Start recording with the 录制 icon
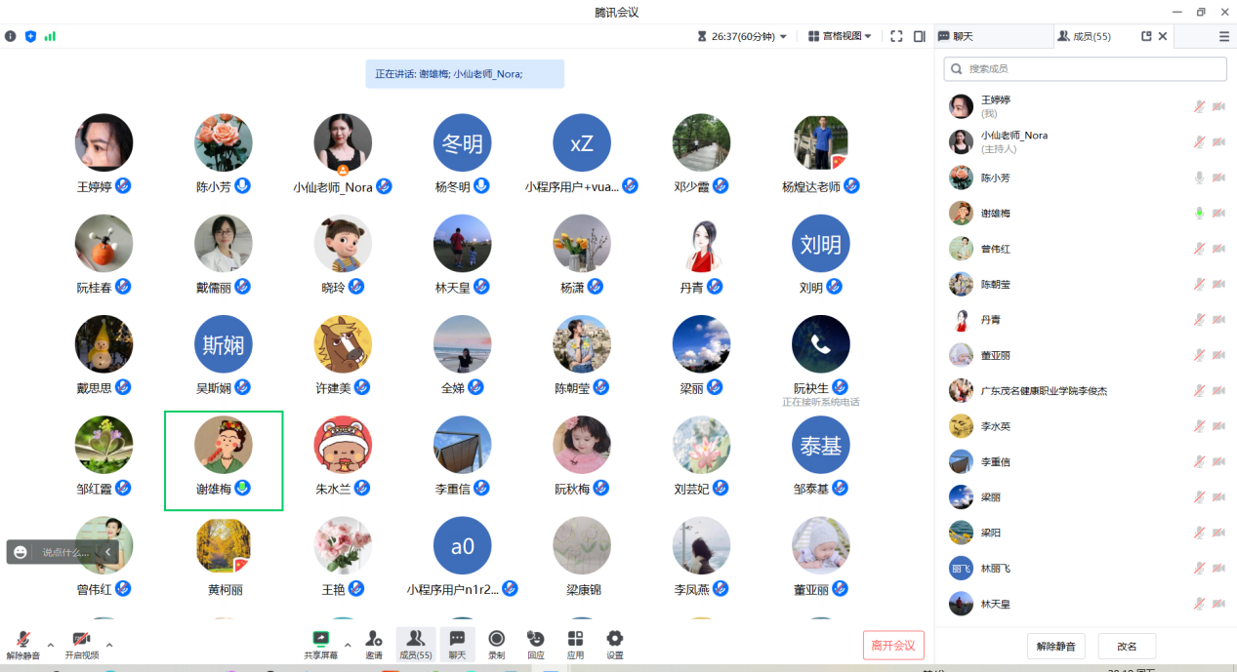 496,639
